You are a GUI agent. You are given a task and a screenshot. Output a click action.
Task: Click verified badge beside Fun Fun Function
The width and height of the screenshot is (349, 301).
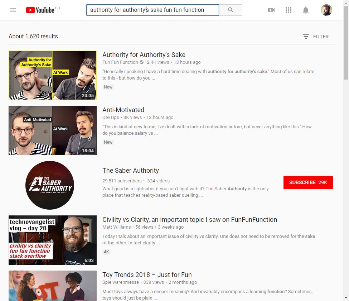click(x=141, y=62)
